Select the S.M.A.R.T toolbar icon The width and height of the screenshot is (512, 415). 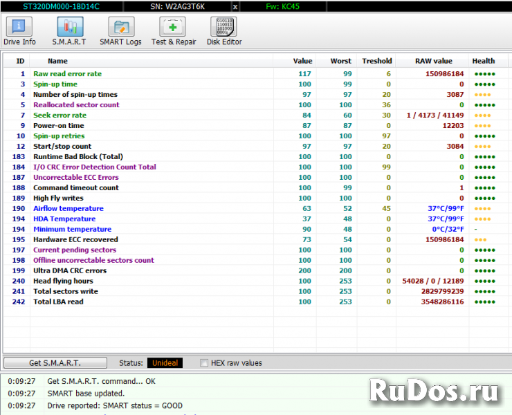tap(69, 31)
